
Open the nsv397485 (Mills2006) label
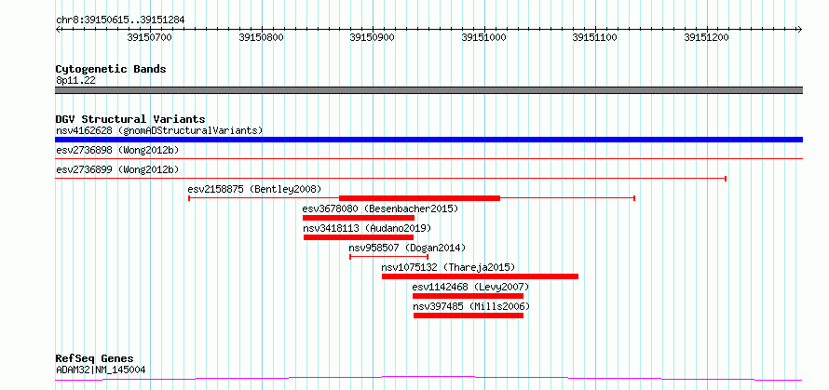click(471, 306)
